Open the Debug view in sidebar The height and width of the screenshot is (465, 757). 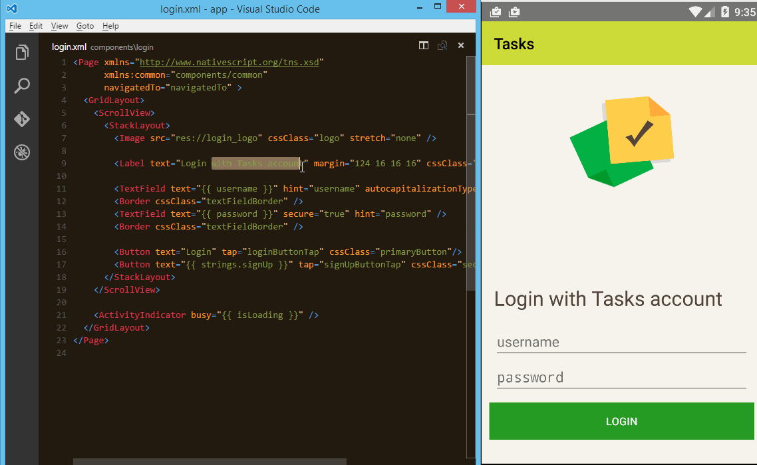coord(22,152)
